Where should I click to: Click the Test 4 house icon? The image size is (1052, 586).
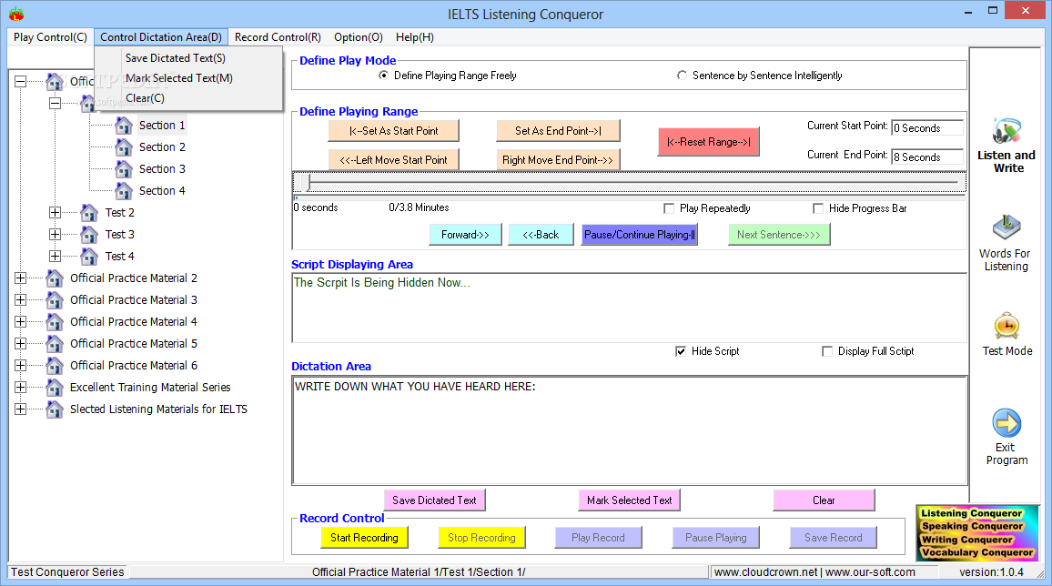coord(89,256)
